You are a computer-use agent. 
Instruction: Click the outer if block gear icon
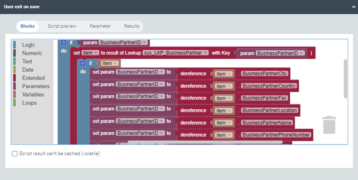[64, 42]
